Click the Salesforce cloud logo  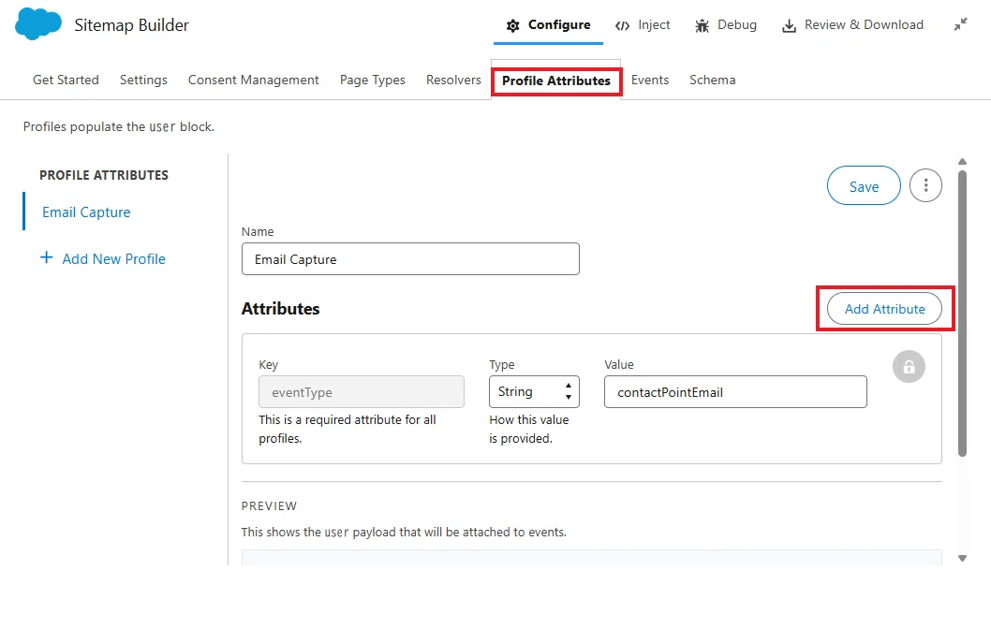pos(37,24)
